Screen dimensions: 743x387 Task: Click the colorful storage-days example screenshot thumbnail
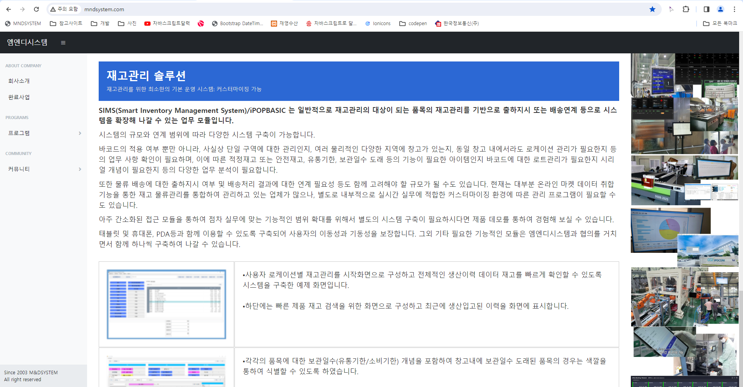[166, 371]
